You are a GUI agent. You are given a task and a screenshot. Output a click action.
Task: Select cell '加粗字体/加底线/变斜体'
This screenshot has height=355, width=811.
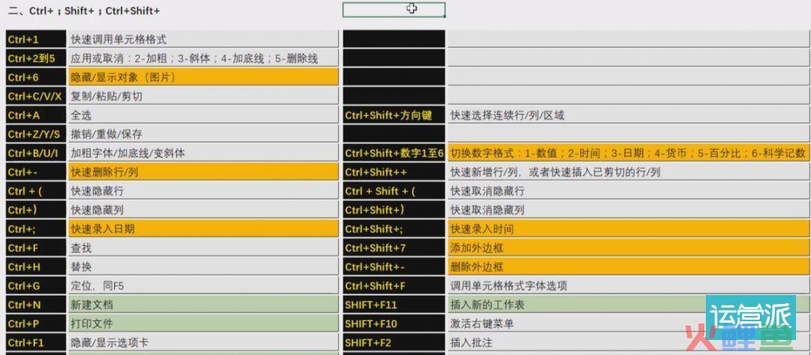tap(204, 153)
